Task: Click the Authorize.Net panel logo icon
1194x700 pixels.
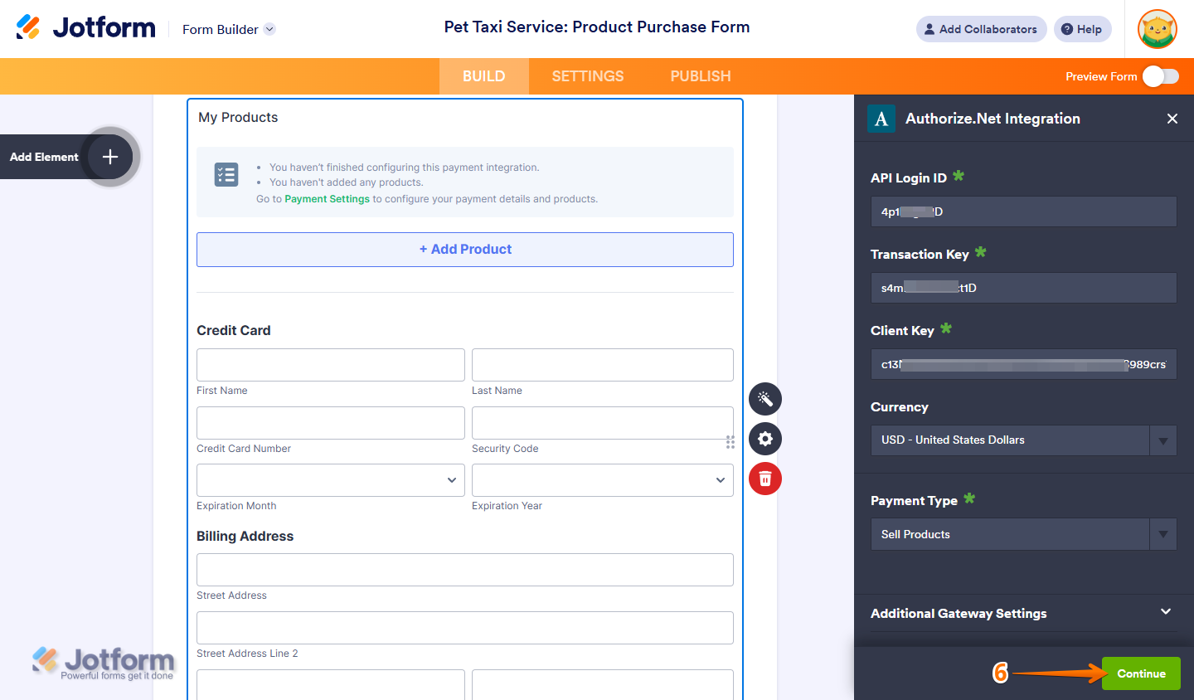Action: (x=881, y=119)
